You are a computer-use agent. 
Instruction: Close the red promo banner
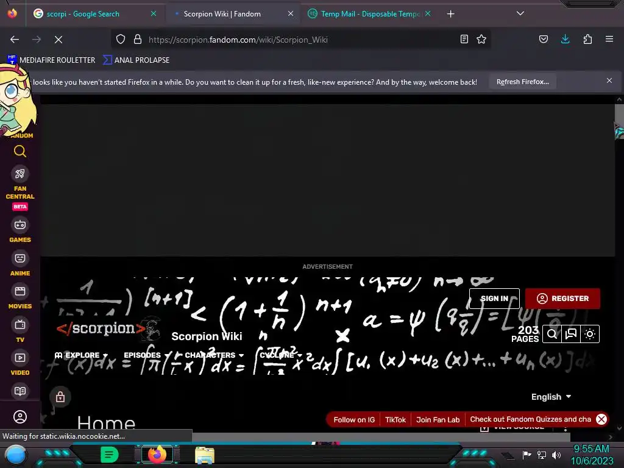coord(601,419)
